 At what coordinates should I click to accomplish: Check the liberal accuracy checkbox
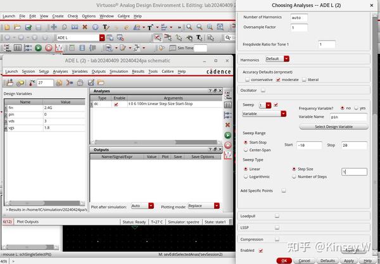click(304, 79)
